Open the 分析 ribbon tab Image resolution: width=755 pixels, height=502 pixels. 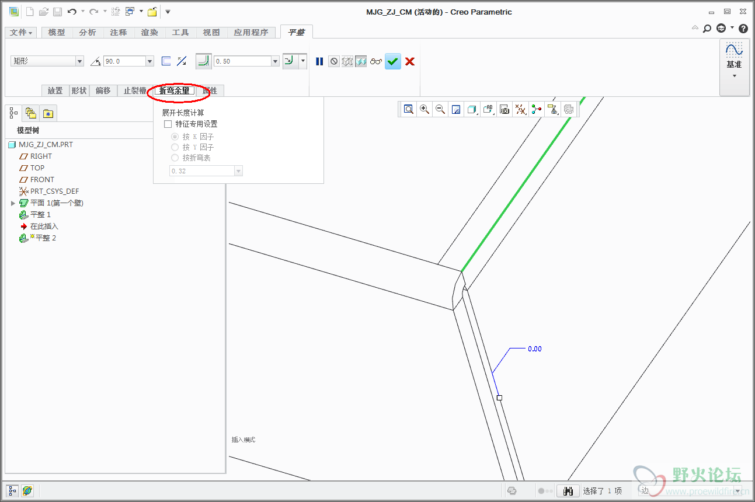pos(88,33)
